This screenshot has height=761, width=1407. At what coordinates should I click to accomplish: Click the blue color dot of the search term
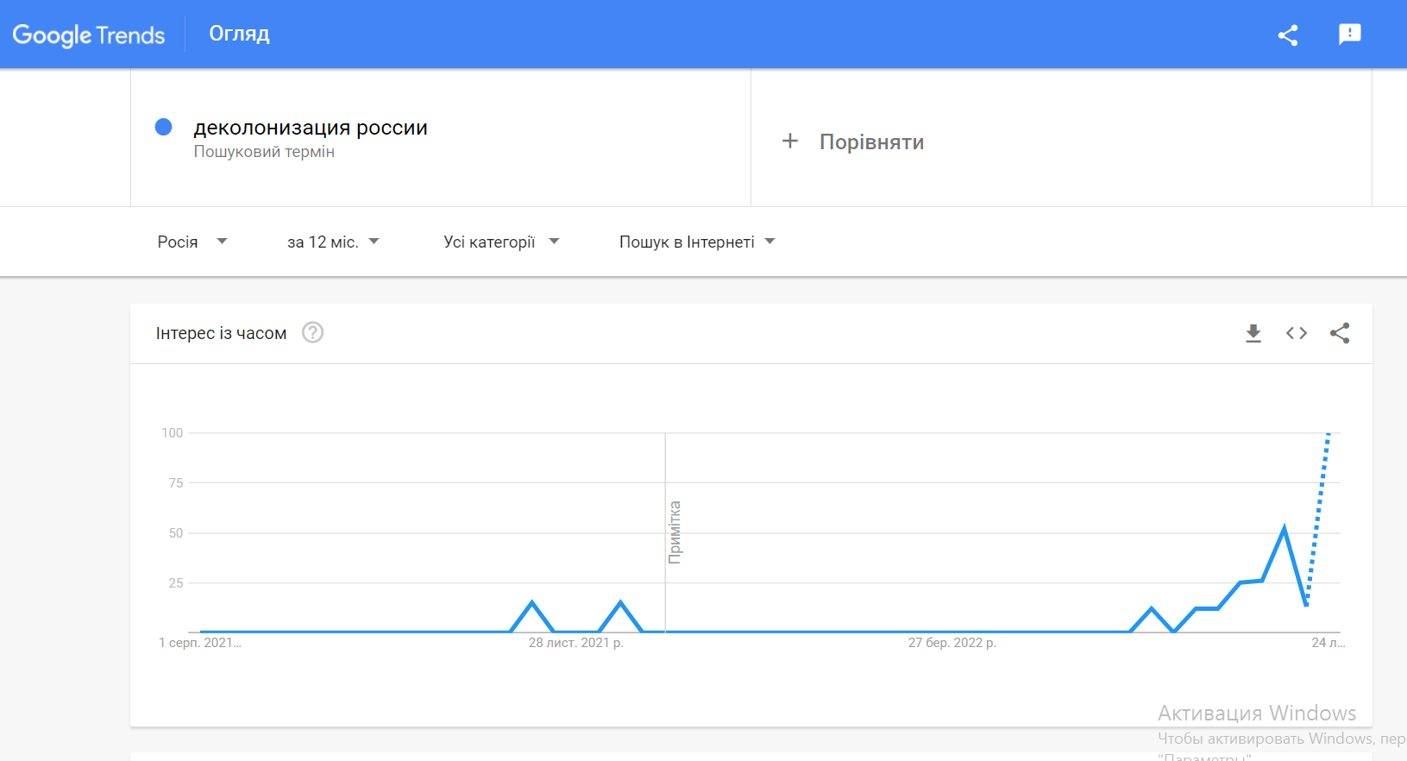pyautogui.click(x=163, y=127)
